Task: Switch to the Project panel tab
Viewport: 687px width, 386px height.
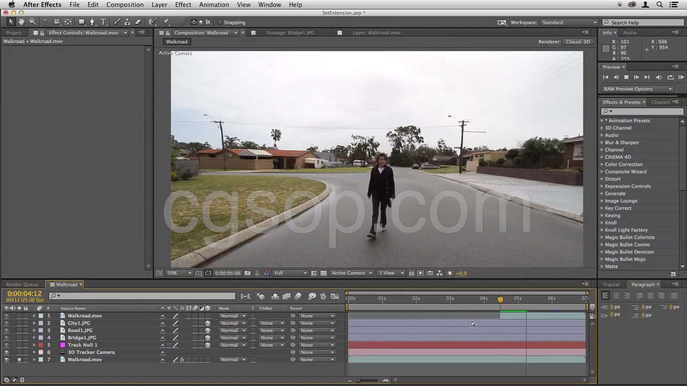Action: (14, 33)
